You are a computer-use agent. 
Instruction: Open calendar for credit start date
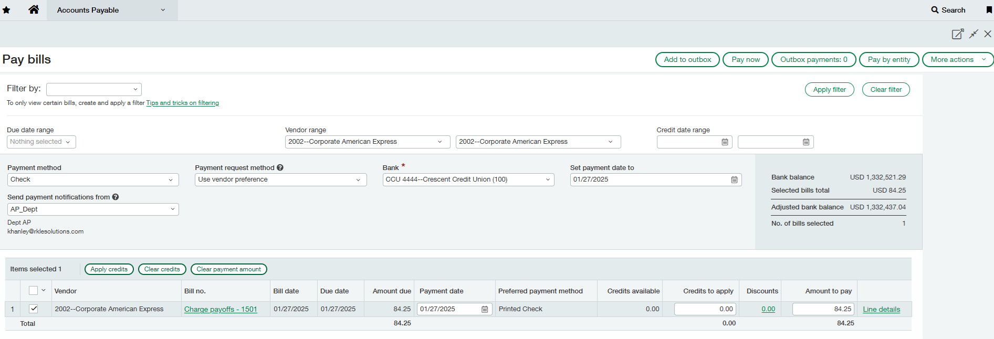[725, 142]
